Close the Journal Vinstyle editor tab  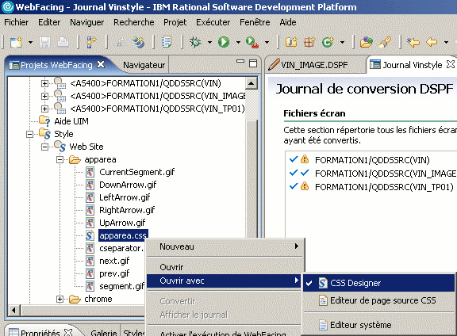(x=451, y=64)
